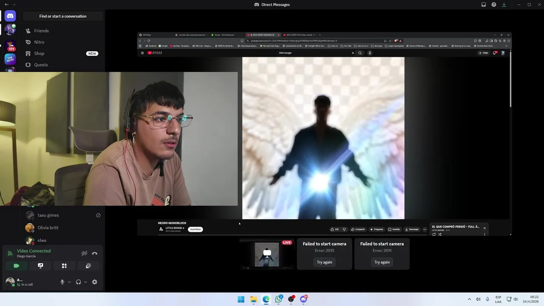Clear the YouTube search box in stream
544x306 pixels.
tap(352, 53)
